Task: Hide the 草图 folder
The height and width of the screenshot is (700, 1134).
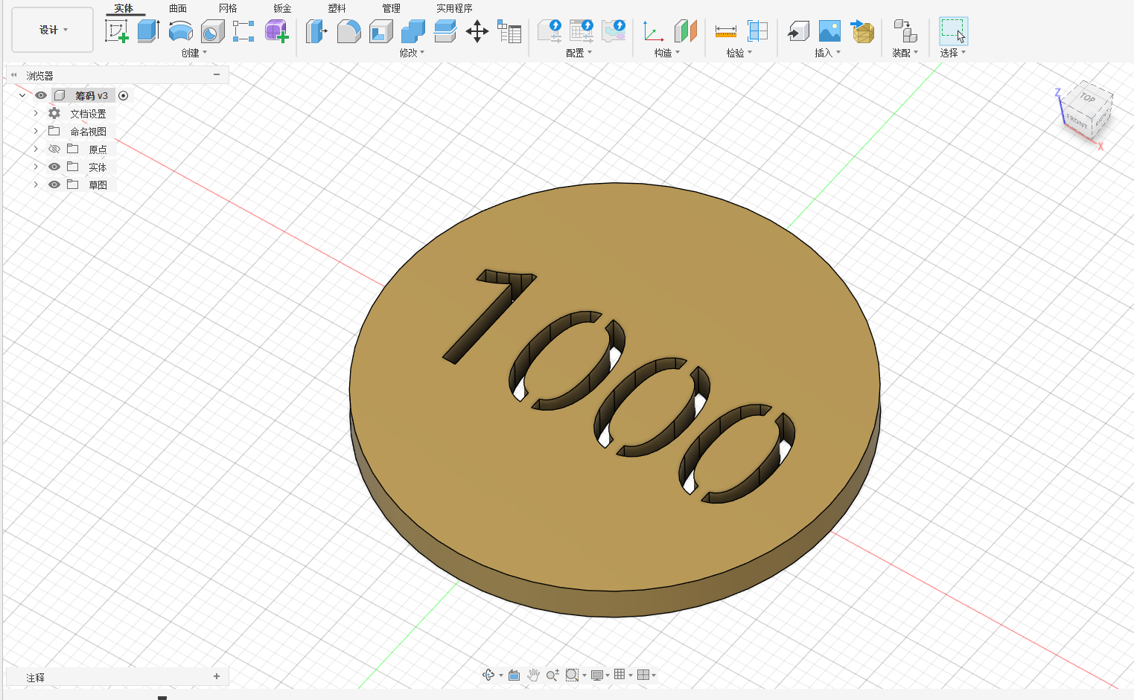Action: coord(54,184)
